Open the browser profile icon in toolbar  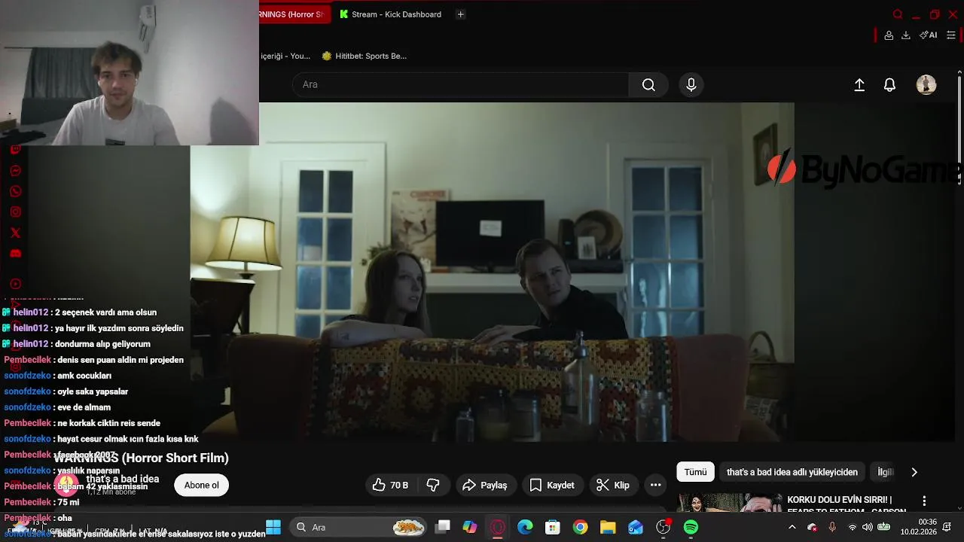[x=889, y=35]
